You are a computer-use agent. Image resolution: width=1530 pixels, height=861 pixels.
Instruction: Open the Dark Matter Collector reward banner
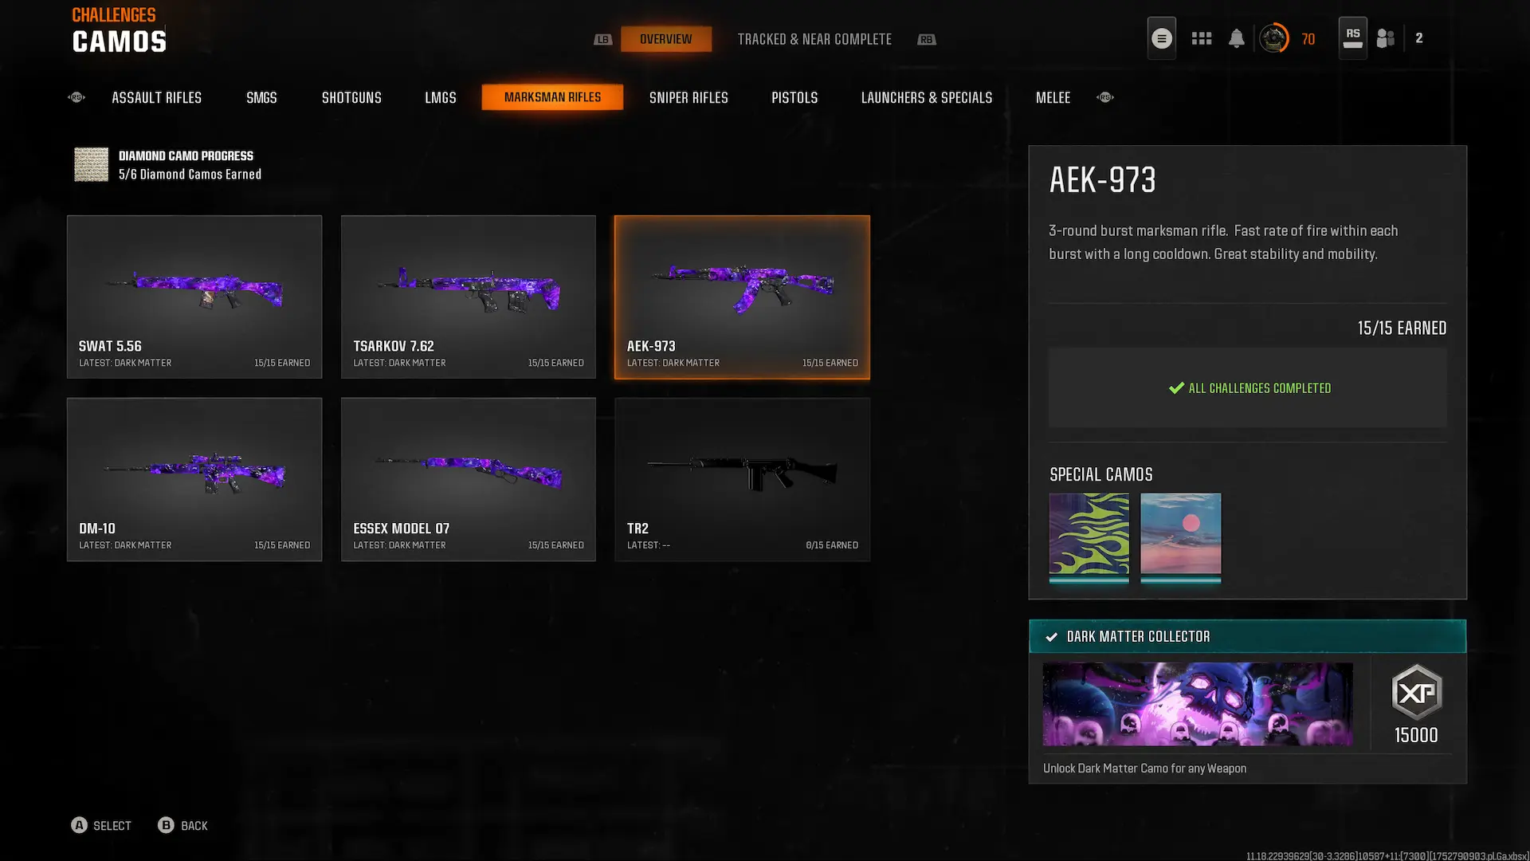1247,636
